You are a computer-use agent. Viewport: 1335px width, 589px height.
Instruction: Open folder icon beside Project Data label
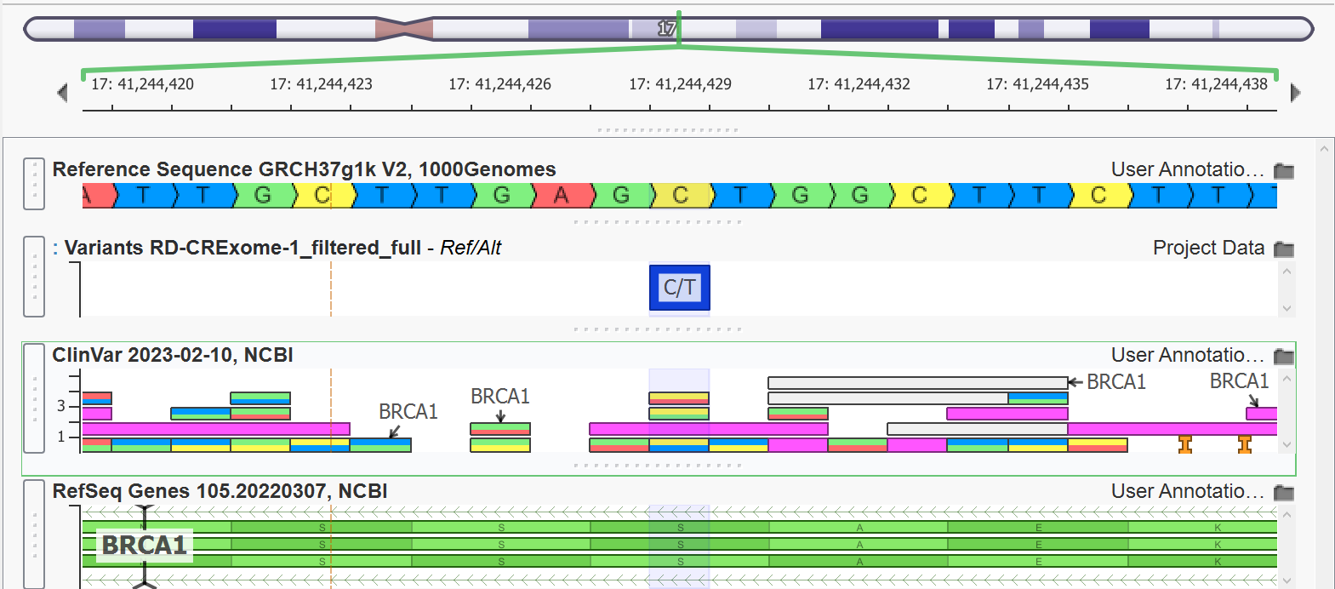tap(1283, 249)
